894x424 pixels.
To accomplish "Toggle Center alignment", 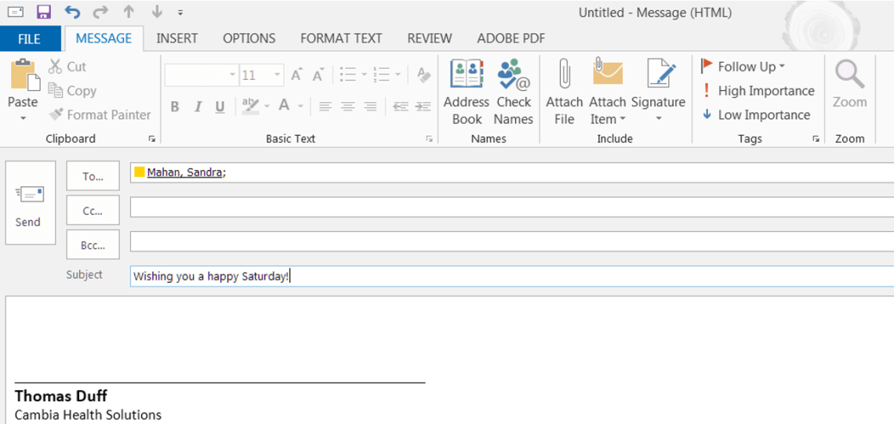I will (347, 107).
